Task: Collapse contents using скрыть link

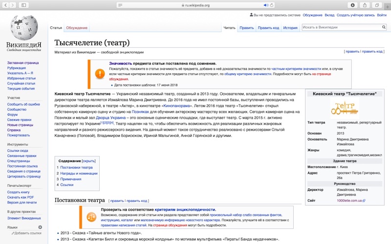Action: coord(88,161)
